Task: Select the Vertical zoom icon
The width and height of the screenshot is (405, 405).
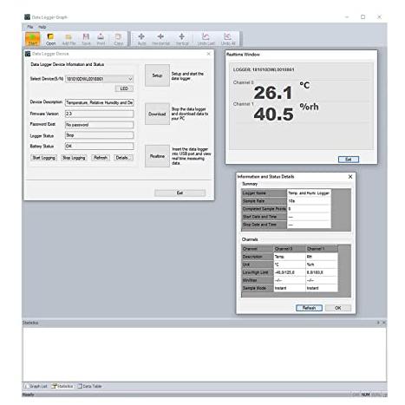Action: coord(182,39)
